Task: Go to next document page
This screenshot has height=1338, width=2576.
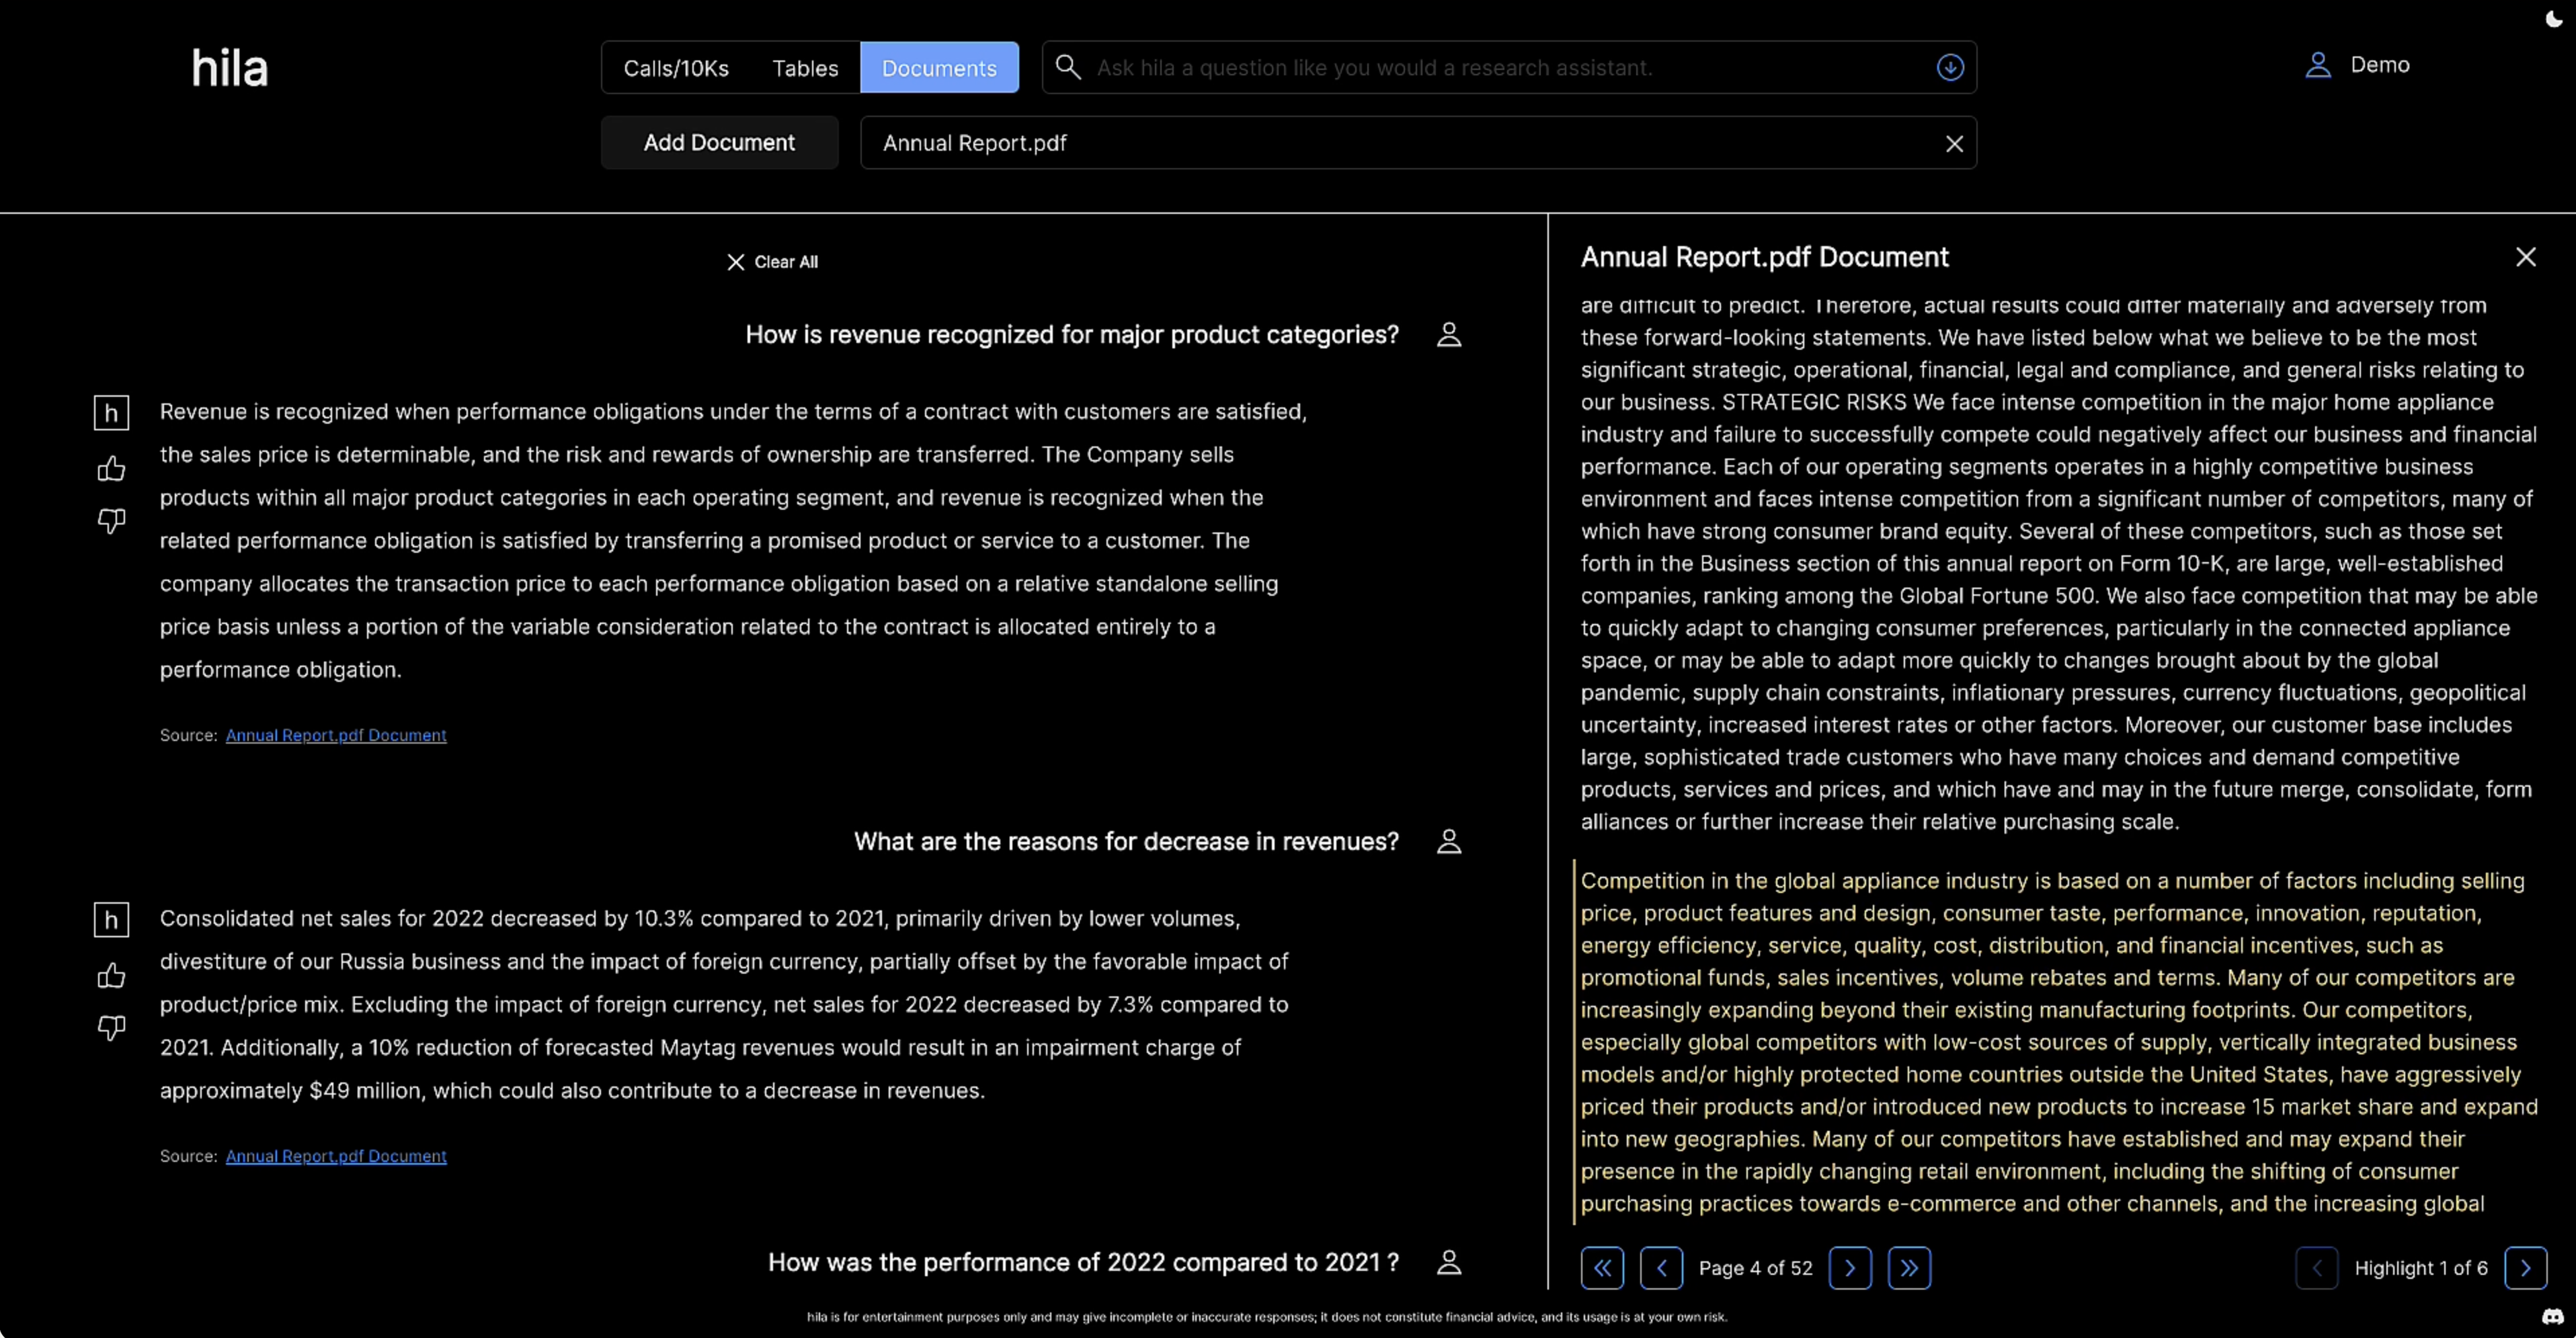Action: [1849, 1268]
